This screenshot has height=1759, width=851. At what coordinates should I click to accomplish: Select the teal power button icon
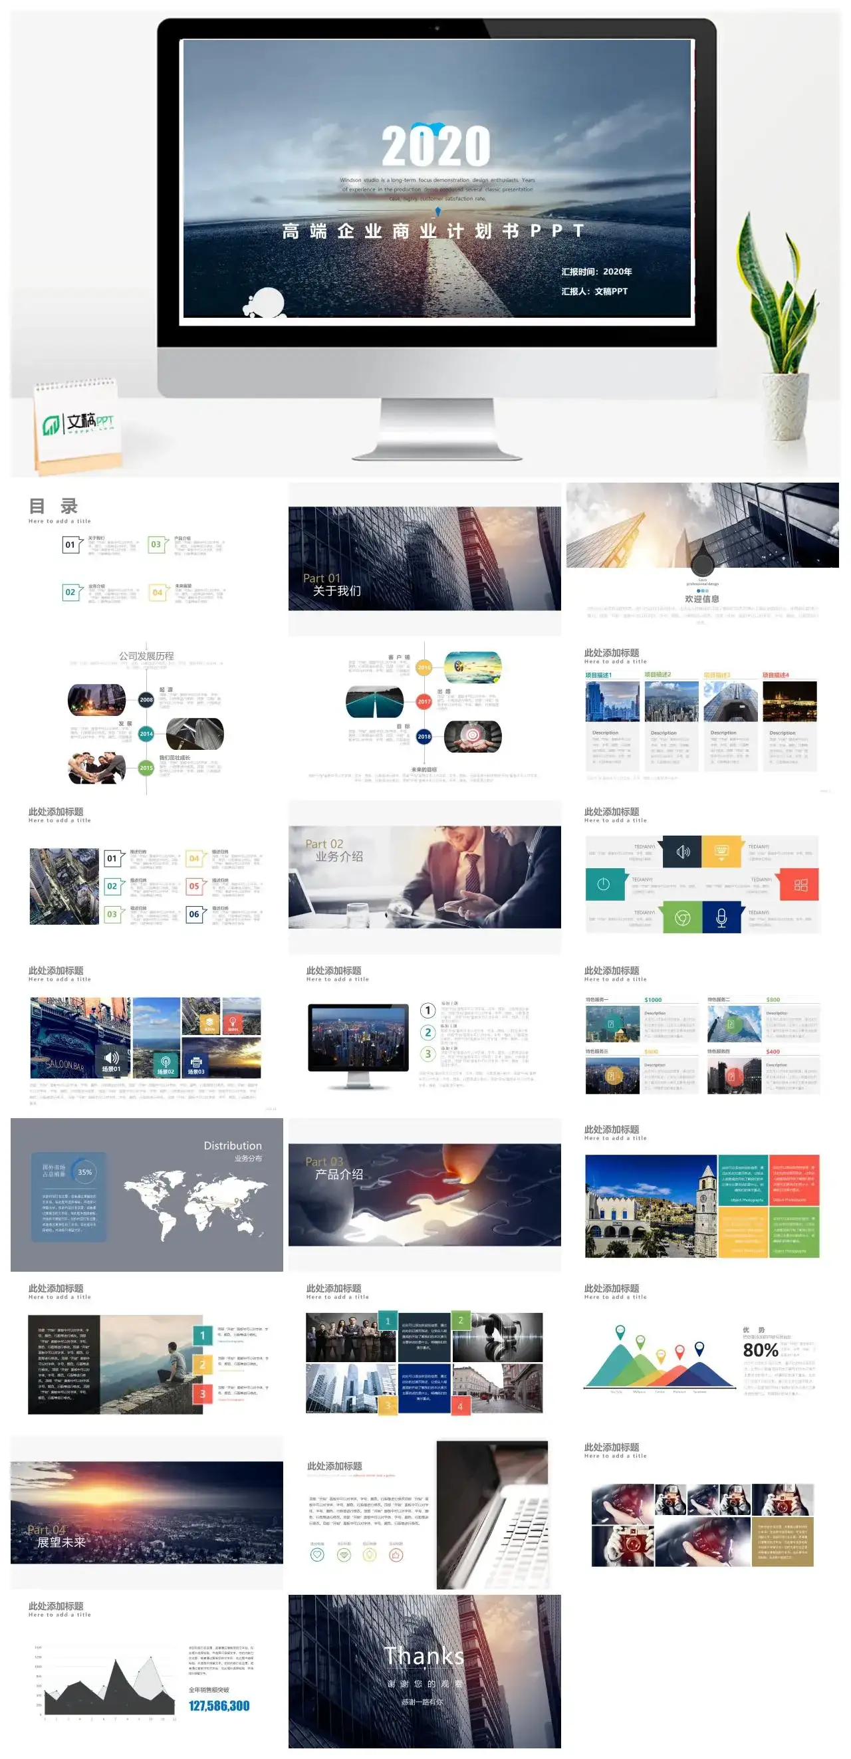[604, 884]
